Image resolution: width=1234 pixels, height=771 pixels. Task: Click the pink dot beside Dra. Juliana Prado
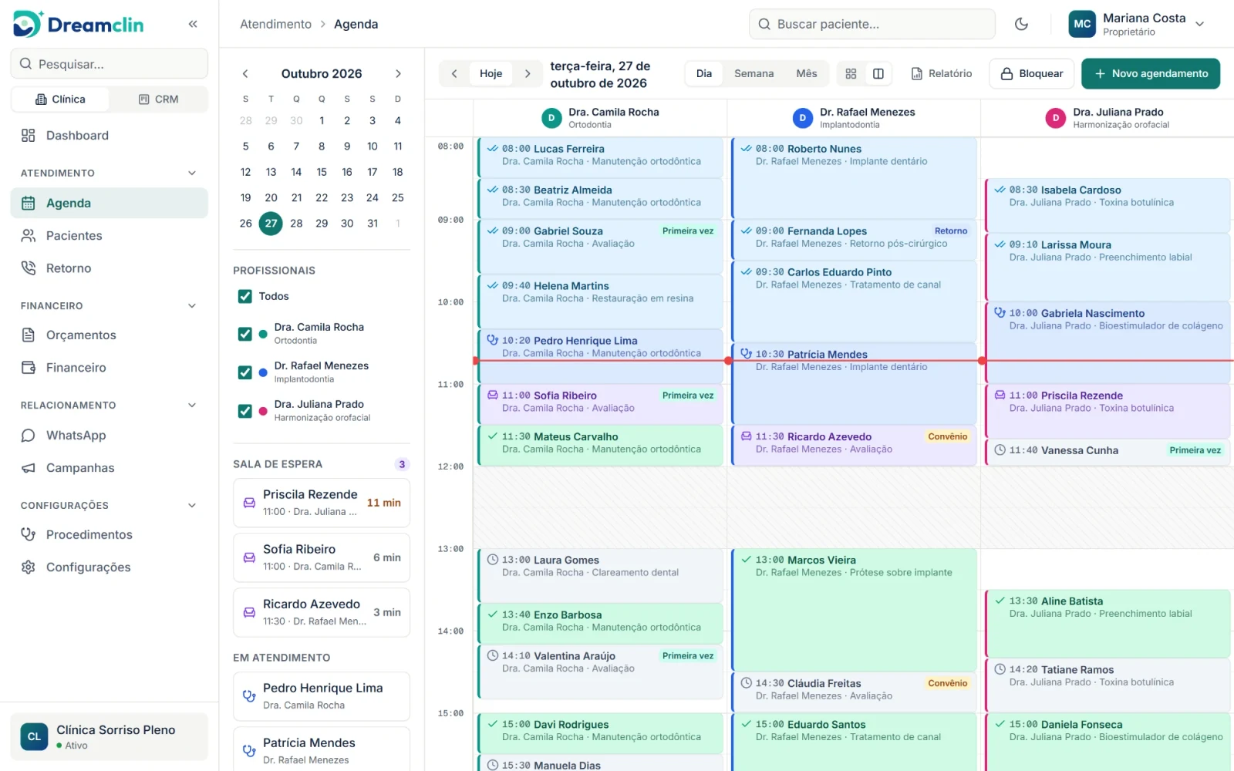[263, 411]
